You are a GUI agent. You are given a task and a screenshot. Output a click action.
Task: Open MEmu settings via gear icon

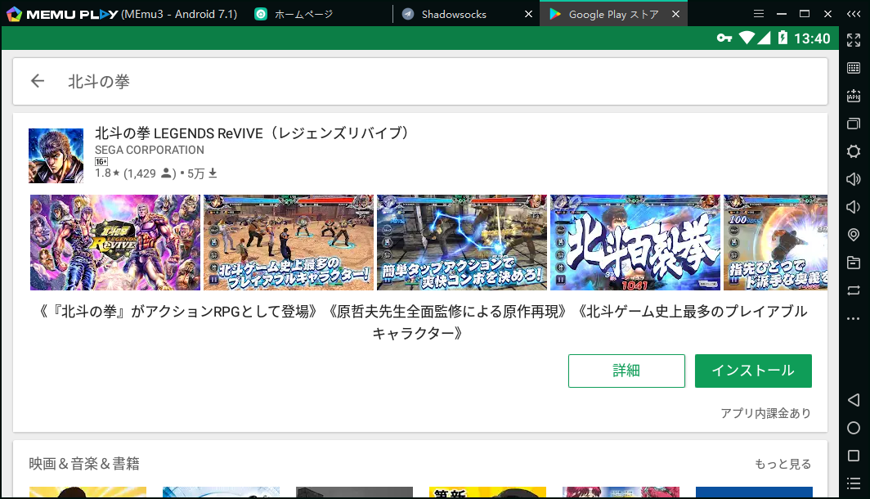click(x=854, y=151)
